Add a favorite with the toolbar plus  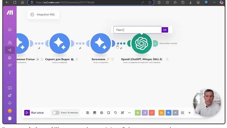189,113
